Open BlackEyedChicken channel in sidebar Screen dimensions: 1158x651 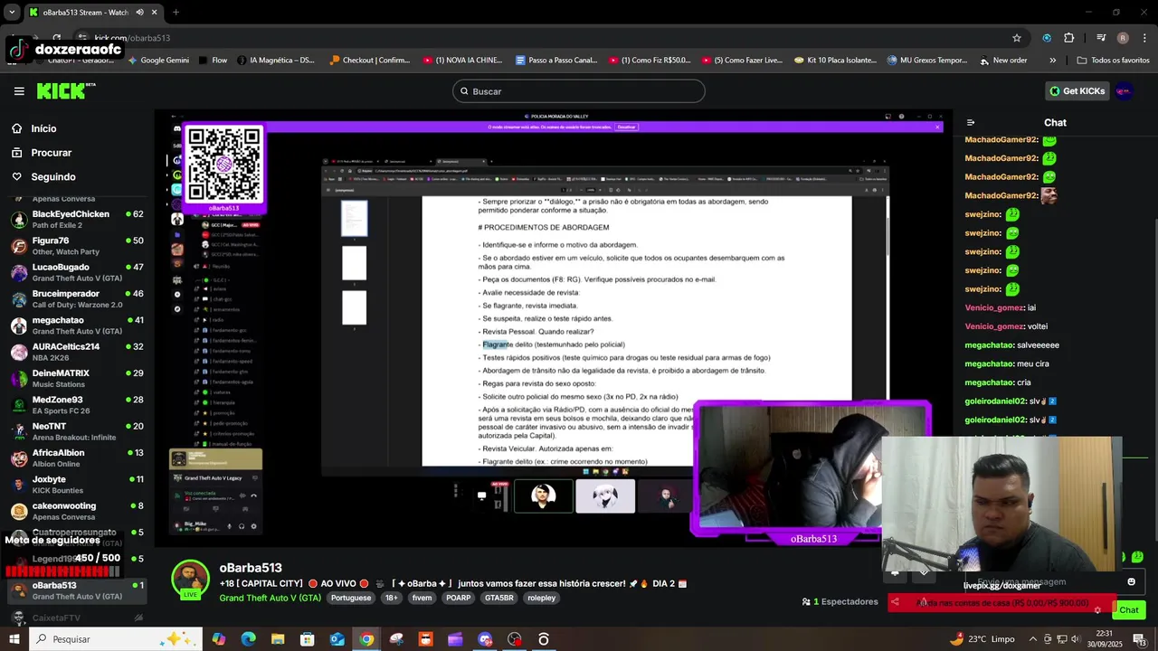click(76, 219)
